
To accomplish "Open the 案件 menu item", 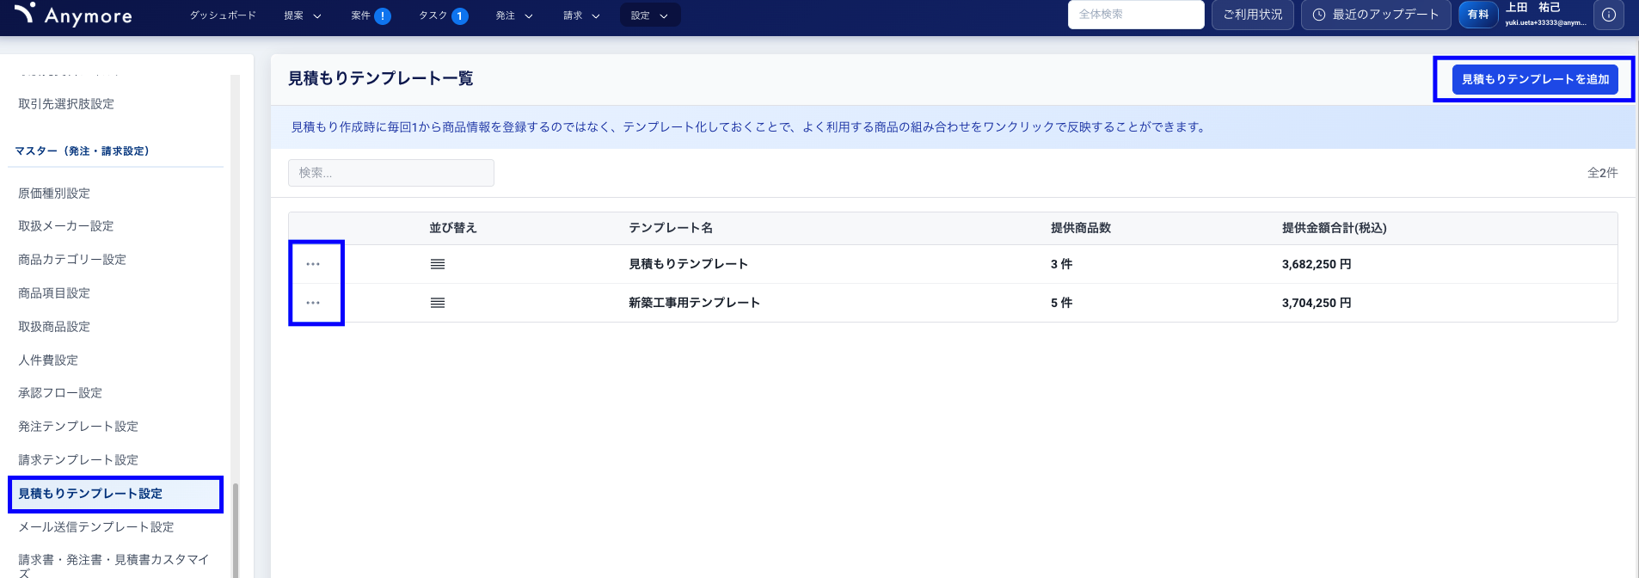I will click(x=360, y=15).
